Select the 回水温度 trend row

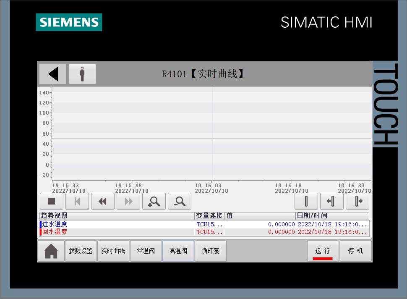(204, 232)
